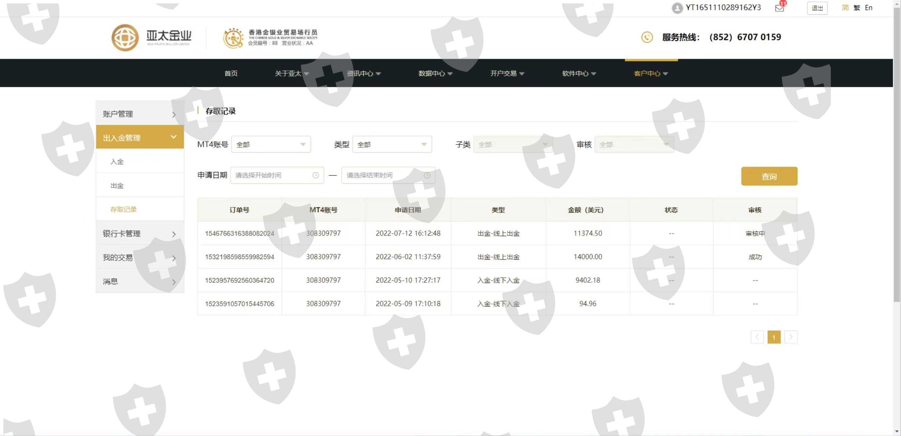Click the service hotline phone icon
This screenshot has height=436, width=901.
click(647, 37)
